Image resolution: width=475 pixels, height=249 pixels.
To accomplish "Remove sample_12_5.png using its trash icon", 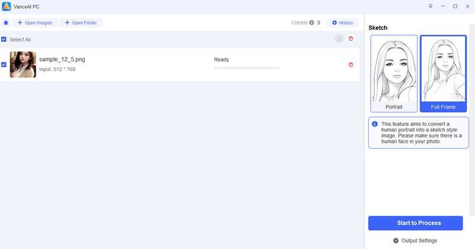I will tap(351, 65).
